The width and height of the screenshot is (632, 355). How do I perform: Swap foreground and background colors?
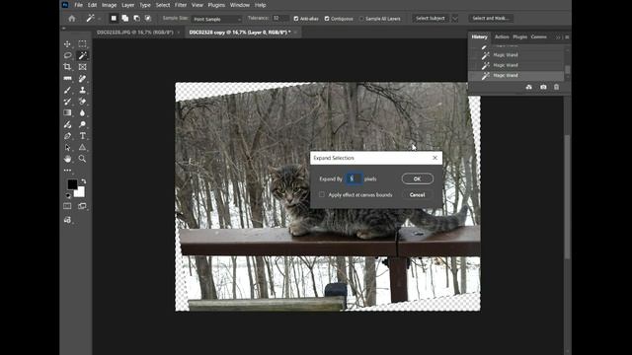pyautogui.click(x=84, y=181)
